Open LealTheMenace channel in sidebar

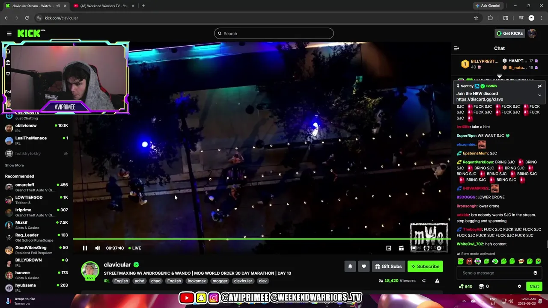[36, 140]
